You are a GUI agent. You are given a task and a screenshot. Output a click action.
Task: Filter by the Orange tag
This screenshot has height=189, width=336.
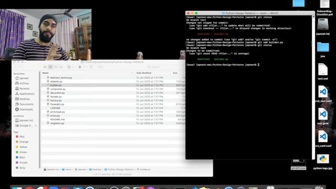(22, 142)
